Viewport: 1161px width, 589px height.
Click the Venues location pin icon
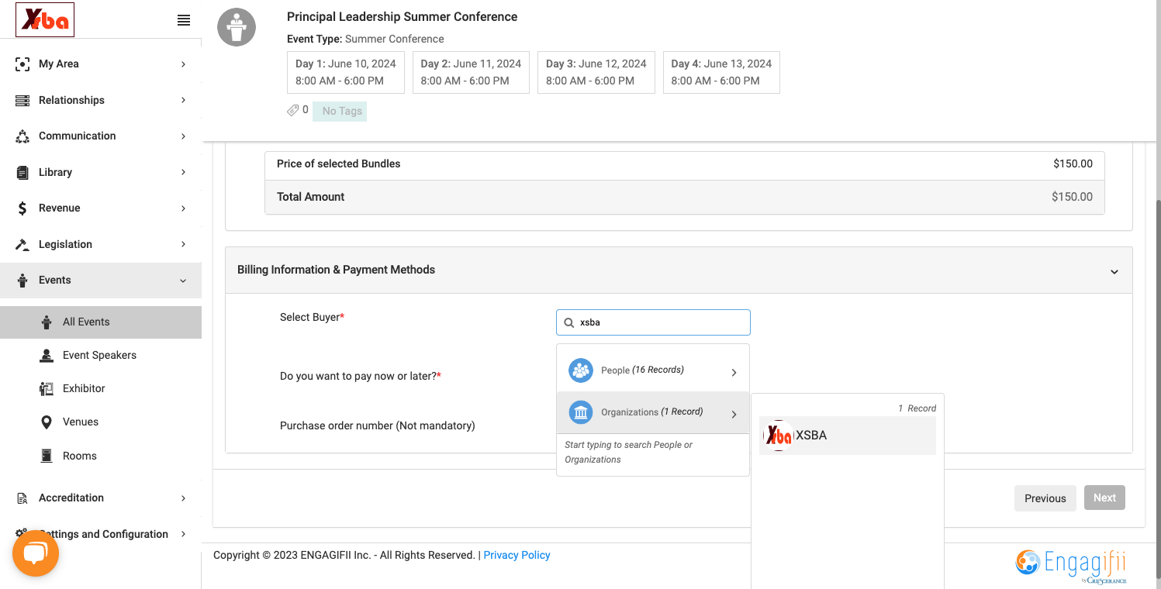pos(47,422)
